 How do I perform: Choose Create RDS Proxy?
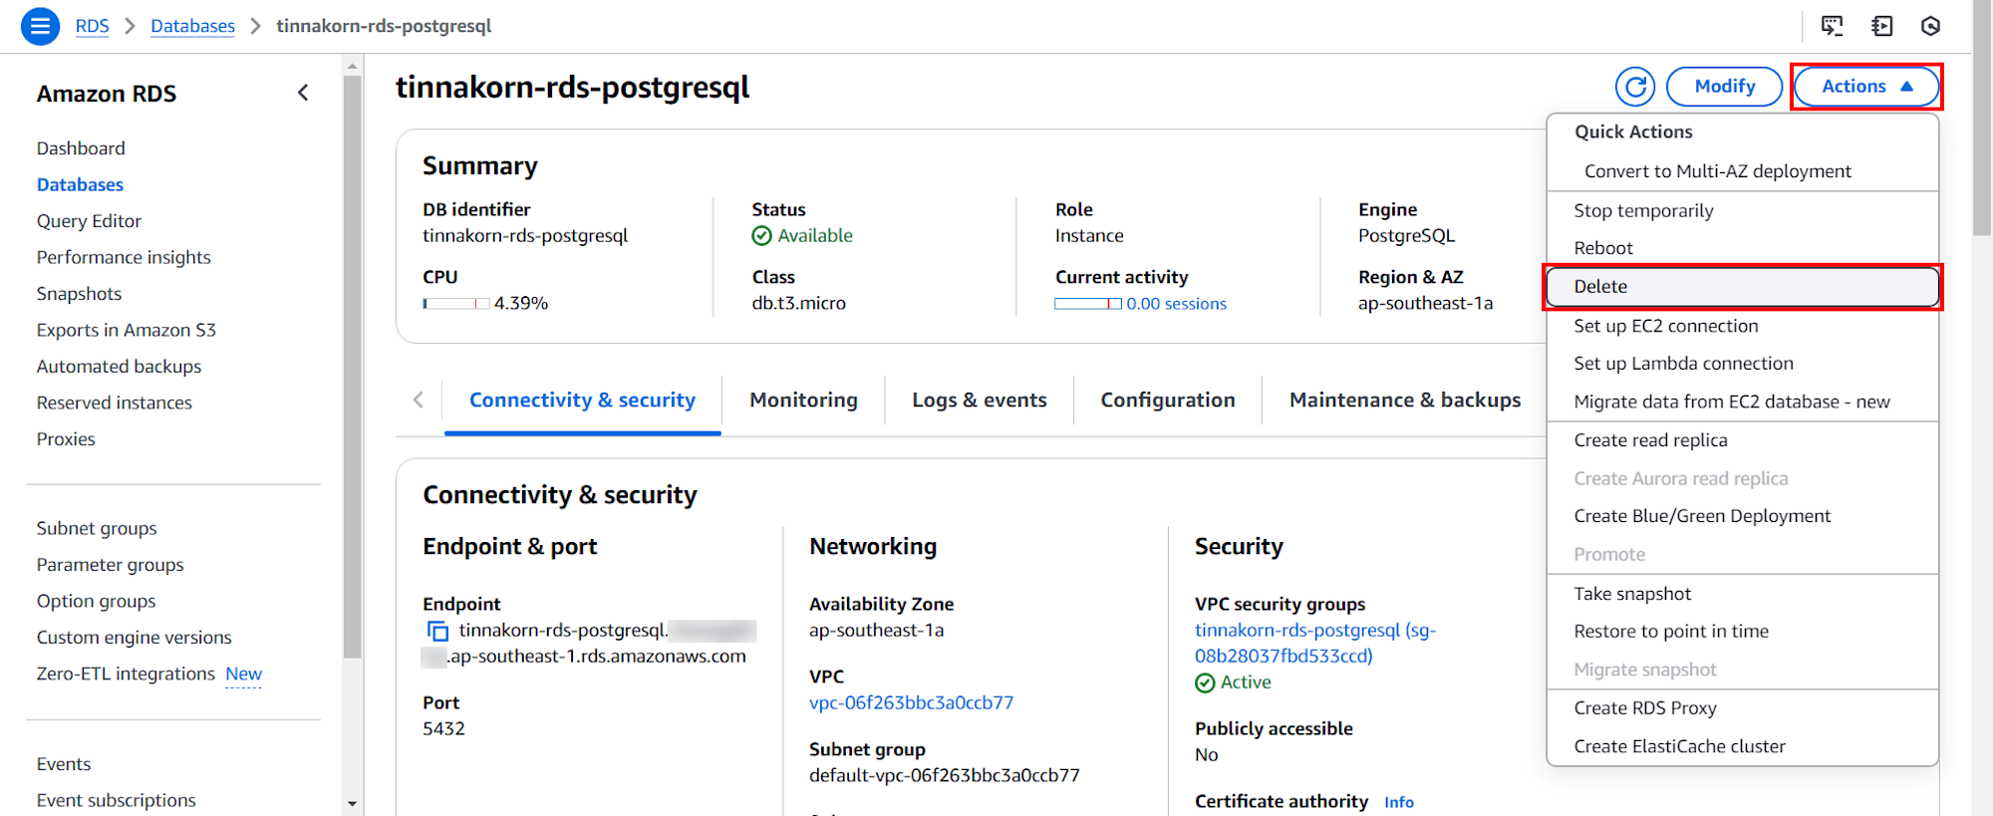(x=1742, y=708)
